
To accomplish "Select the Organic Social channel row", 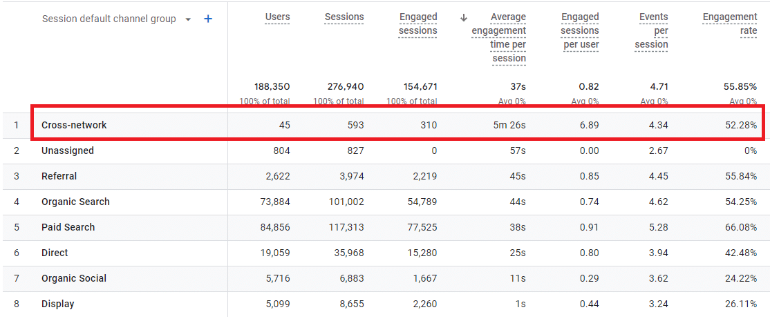I will coord(74,278).
